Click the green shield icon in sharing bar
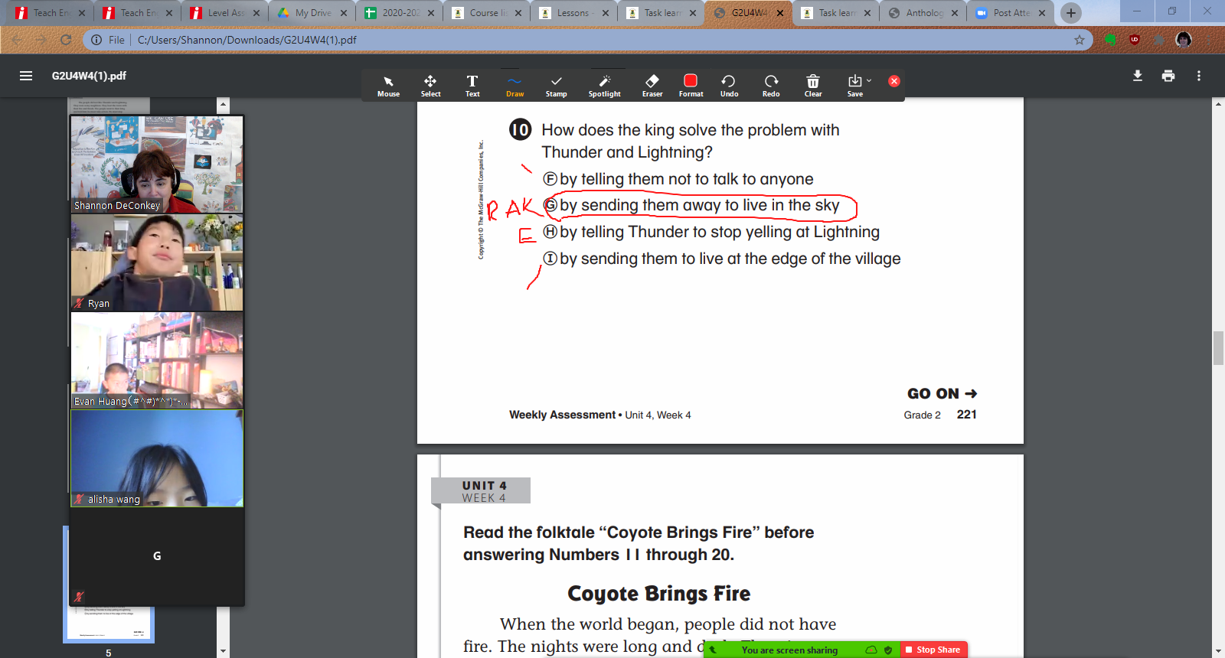Image resolution: width=1225 pixels, height=658 pixels. [888, 650]
